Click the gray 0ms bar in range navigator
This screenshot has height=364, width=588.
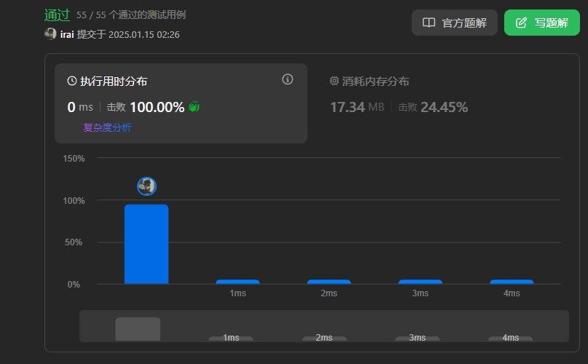coord(138,329)
